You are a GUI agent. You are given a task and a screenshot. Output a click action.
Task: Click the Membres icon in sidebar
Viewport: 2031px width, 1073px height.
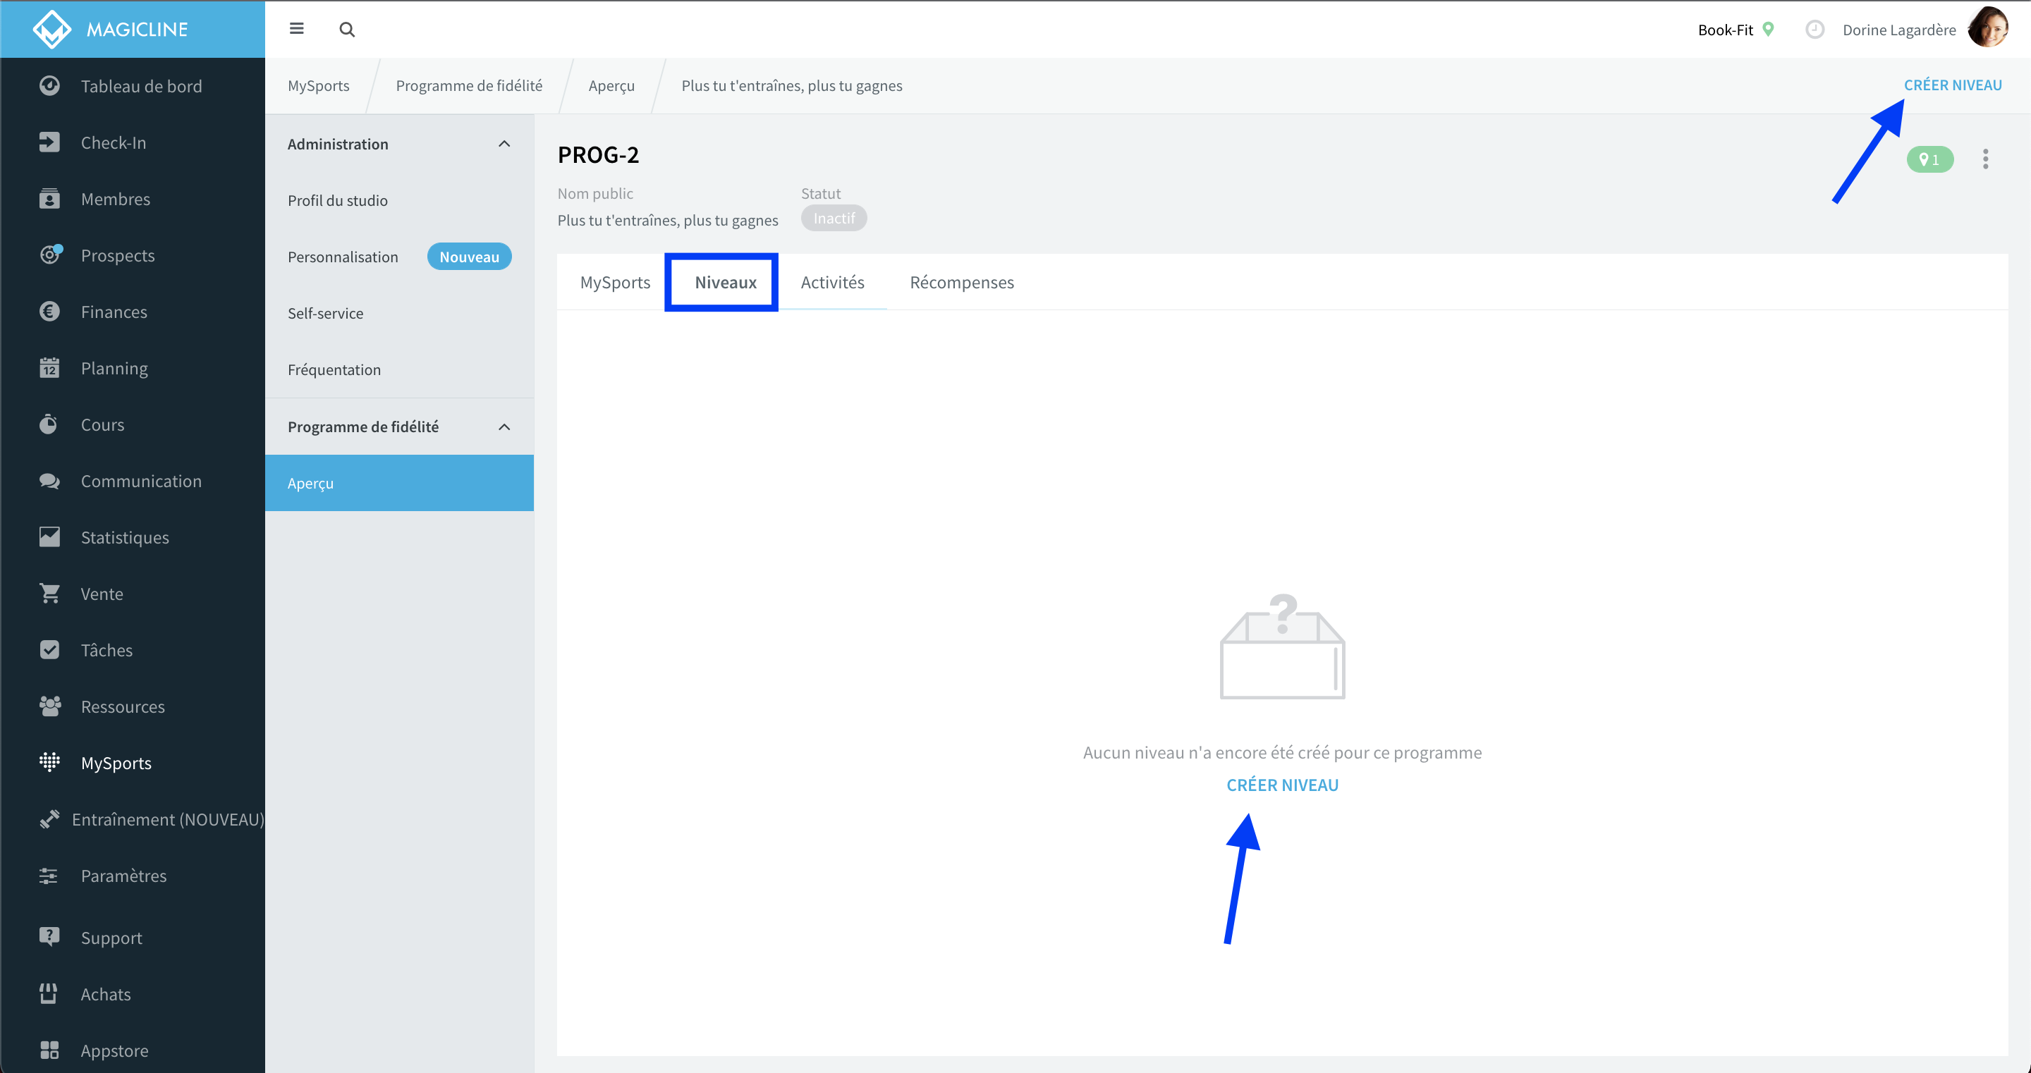pos(49,199)
